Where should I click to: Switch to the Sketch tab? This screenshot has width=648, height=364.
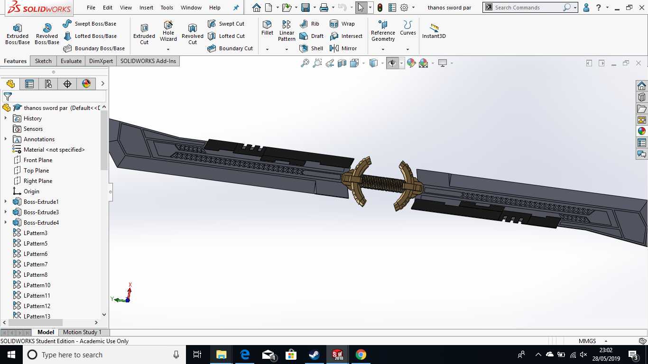point(43,61)
